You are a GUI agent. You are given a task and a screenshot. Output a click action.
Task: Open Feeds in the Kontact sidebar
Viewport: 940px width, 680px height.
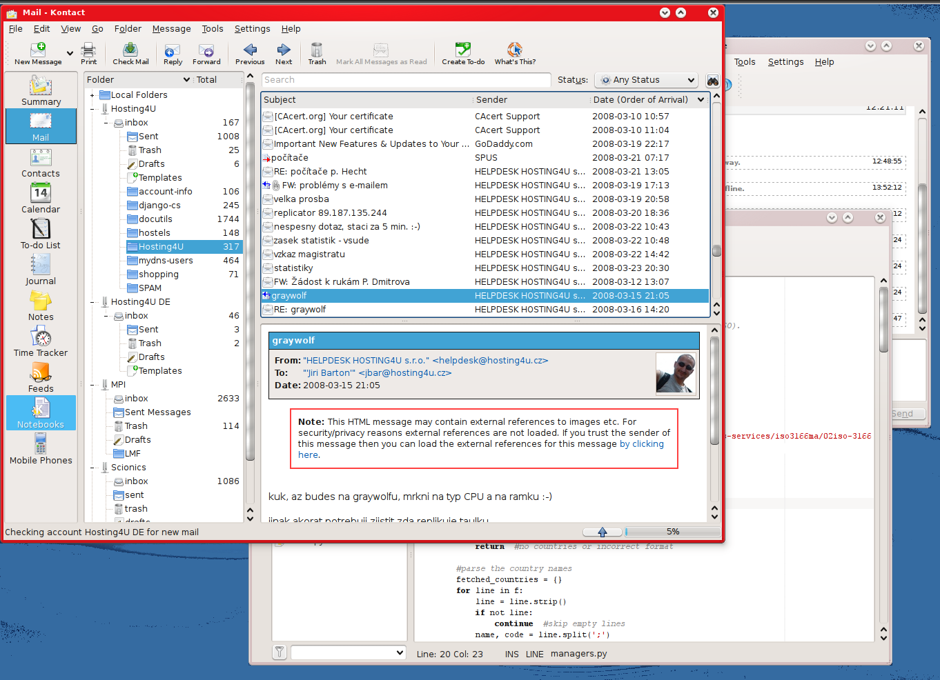(41, 379)
